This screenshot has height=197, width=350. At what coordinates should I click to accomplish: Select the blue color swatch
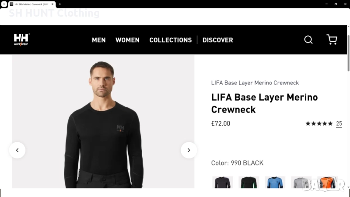275,182
